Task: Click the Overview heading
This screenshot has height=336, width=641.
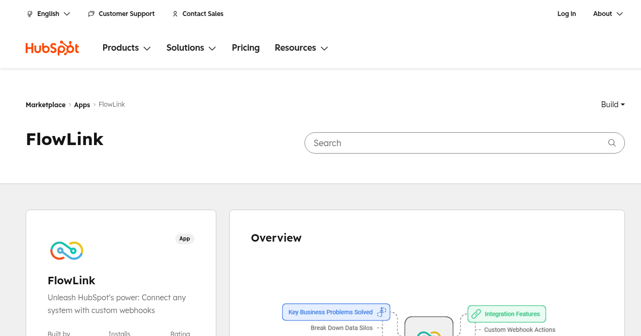Action: (x=276, y=238)
